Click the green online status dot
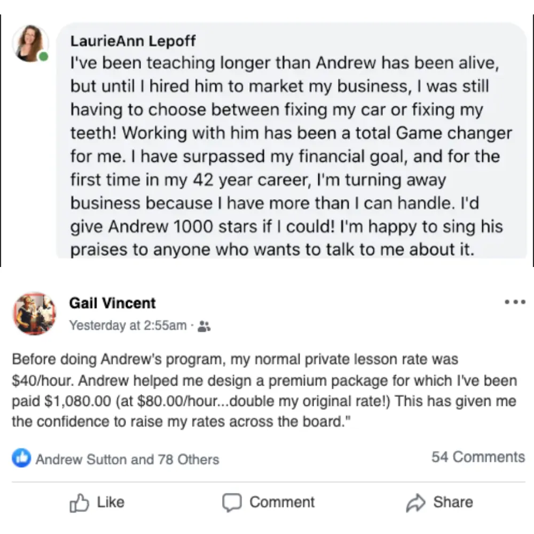Screen dimensions: 534x534 click(x=44, y=57)
